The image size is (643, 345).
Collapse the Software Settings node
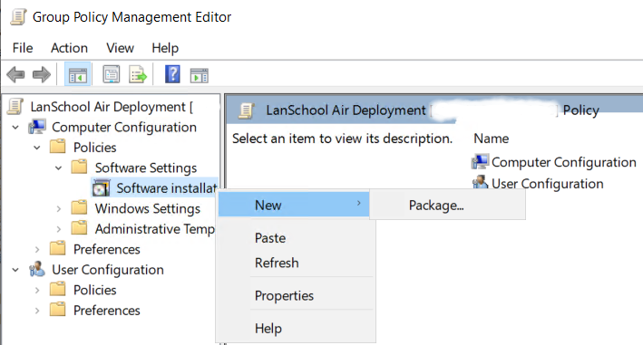pos(59,168)
